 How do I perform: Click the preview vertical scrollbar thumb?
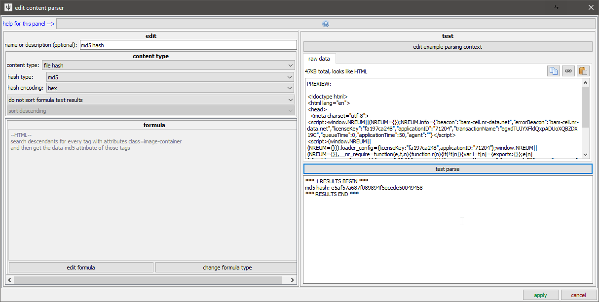pyautogui.click(x=585, y=107)
